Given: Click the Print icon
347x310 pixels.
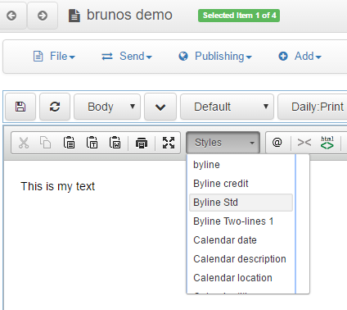Looking at the screenshot, I should [142, 143].
